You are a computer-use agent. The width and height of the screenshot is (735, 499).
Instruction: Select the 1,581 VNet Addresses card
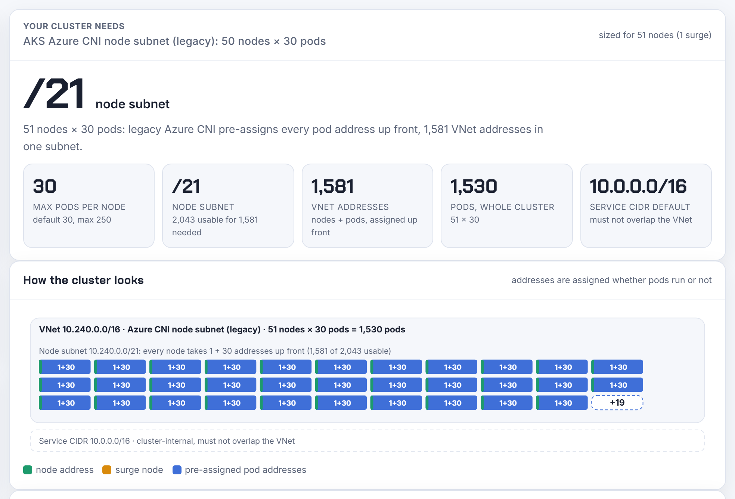click(x=367, y=206)
